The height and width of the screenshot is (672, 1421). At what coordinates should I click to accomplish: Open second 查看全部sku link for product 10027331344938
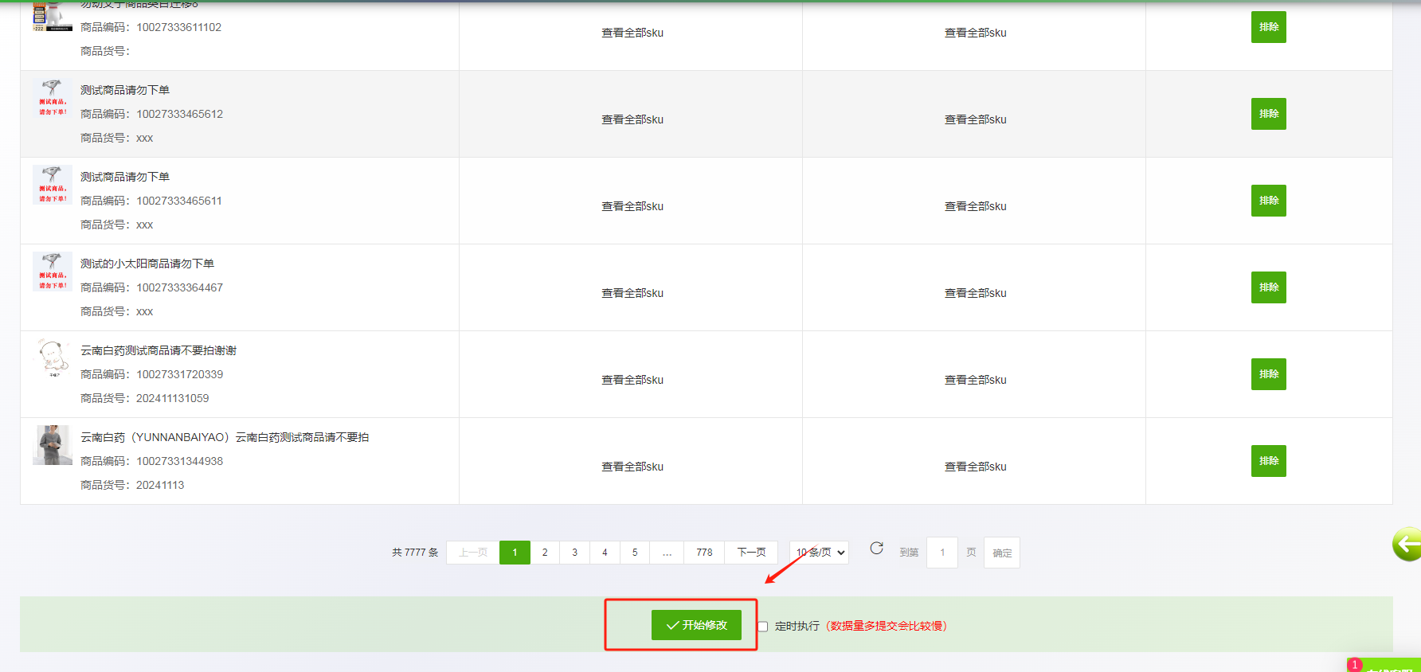(975, 467)
